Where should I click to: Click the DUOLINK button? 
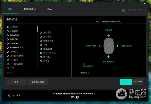coord(137,82)
